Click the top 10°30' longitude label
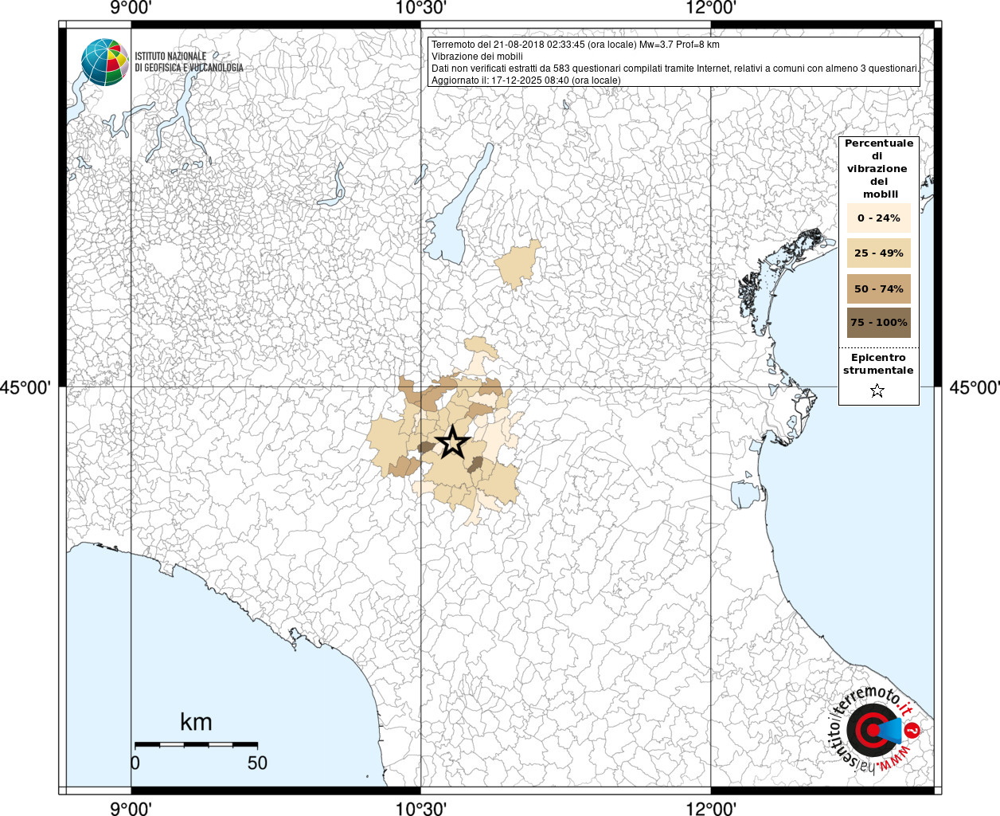This screenshot has height=816, width=1000. pyautogui.click(x=421, y=8)
